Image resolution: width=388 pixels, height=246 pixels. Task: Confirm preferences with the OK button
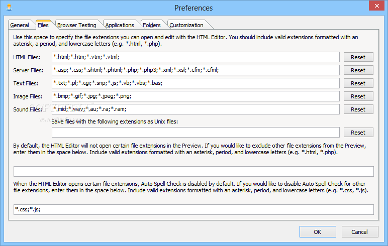pyautogui.click(x=318, y=232)
